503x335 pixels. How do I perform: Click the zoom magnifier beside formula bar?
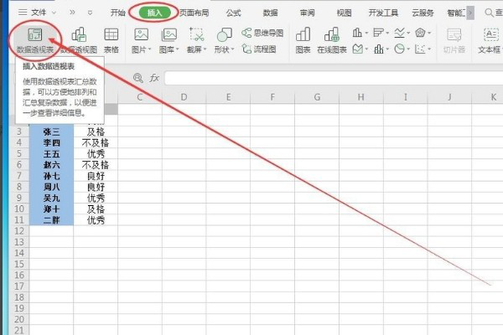point(138,78)
